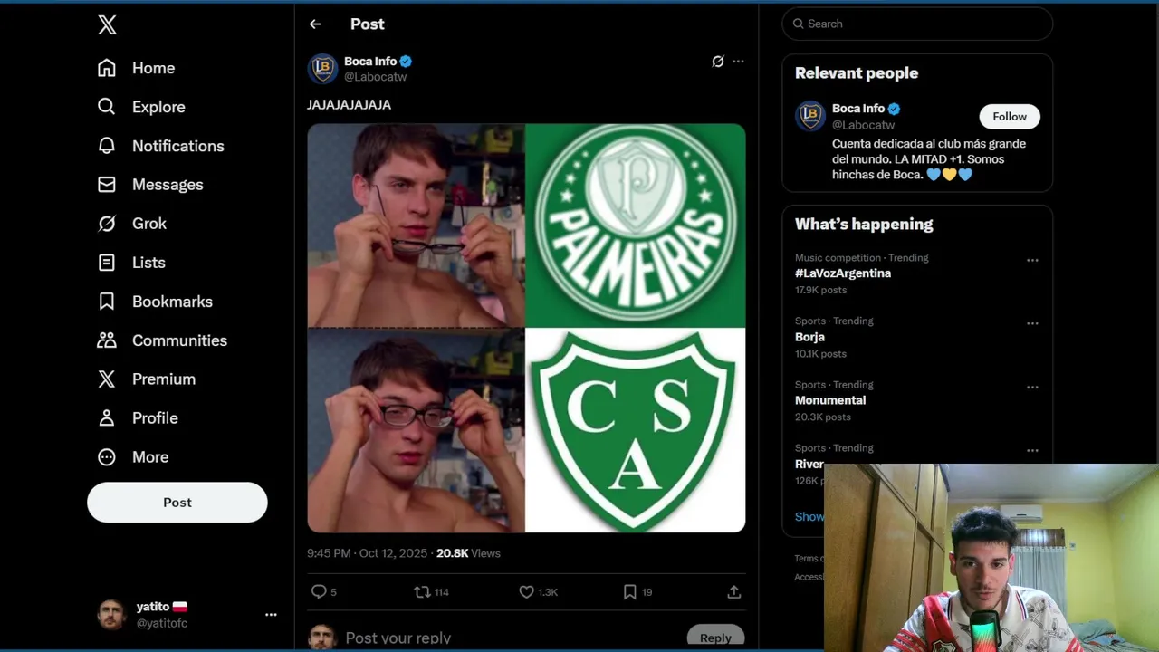
Task: Open the Notifications page
Action: pyautogui.click(x=177, y=146)
